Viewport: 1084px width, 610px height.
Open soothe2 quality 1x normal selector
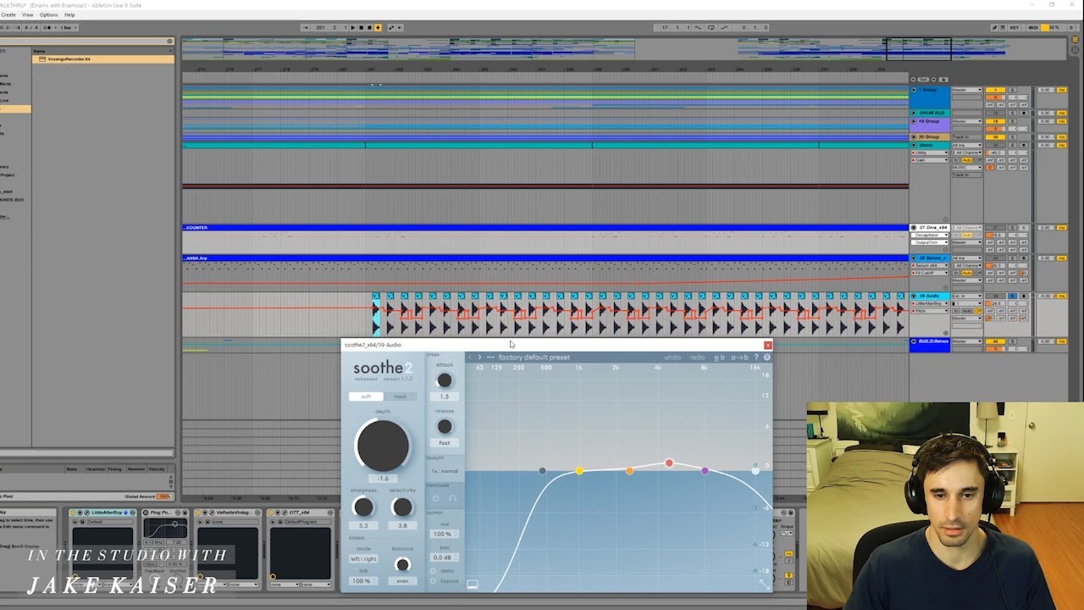point(445,471)
